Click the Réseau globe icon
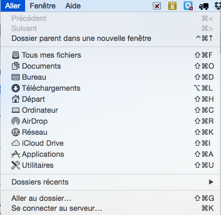The image size is (221, 215). 16,132
